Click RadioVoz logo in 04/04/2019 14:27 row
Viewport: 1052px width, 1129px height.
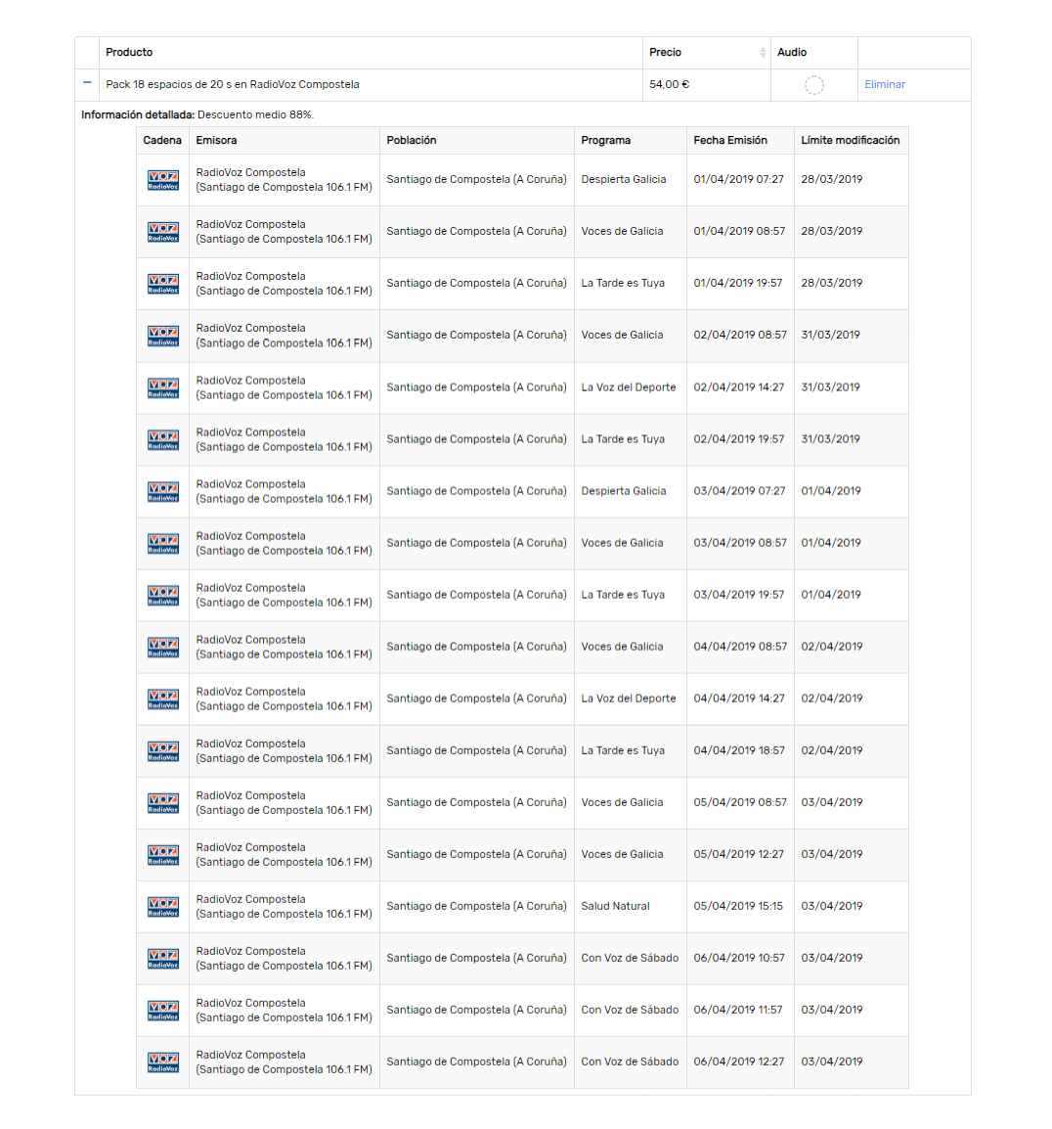162,700
